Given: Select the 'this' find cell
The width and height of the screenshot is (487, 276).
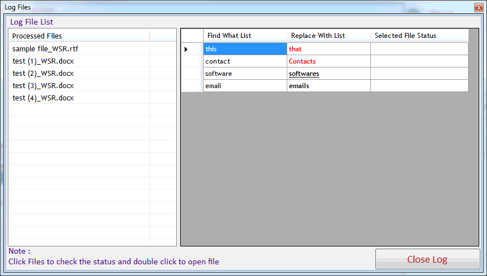Looking at the screenshot, I should 245,49.
